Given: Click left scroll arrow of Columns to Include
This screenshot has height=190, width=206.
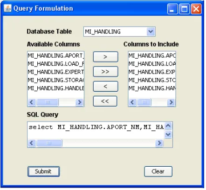Looking at the screenshot, I should [x=132, y=102].
